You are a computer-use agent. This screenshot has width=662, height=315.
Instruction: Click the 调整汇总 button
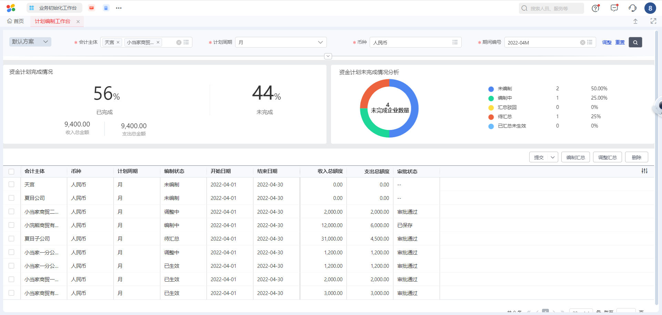coord(608,157)
